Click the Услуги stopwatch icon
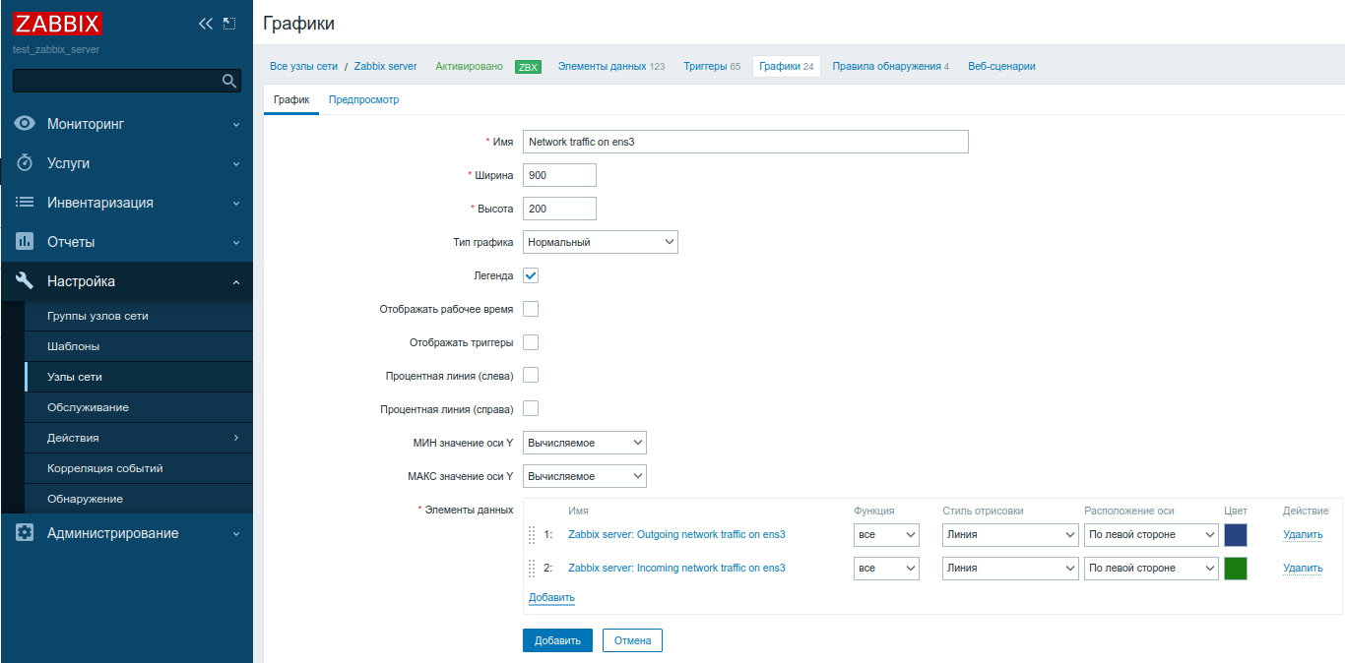The width and height of the screenshot is (1345, 663). 26,163
